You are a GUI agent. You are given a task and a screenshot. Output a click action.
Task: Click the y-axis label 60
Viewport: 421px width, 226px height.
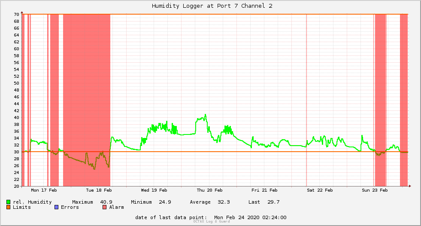(x=17, y=49)
